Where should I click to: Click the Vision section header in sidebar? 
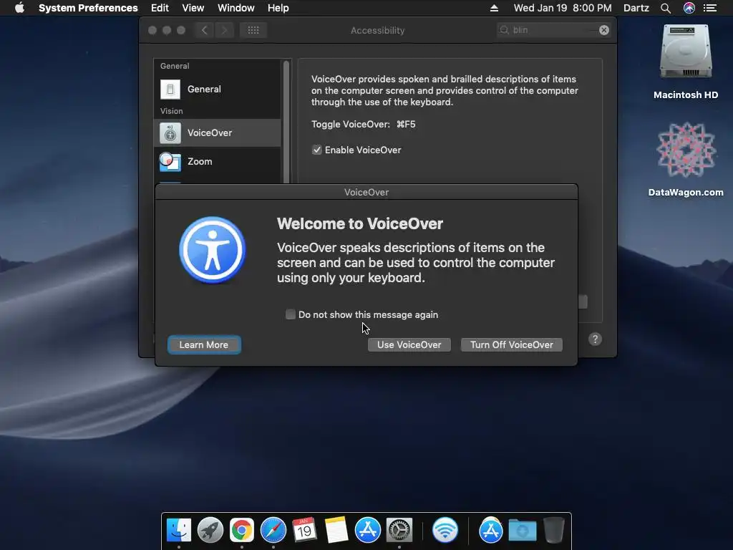point(172,111)
